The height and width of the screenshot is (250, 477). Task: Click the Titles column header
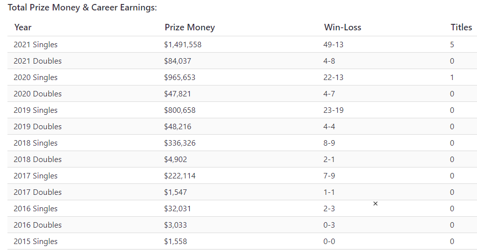pyautogui.click(x=461, y=27)
